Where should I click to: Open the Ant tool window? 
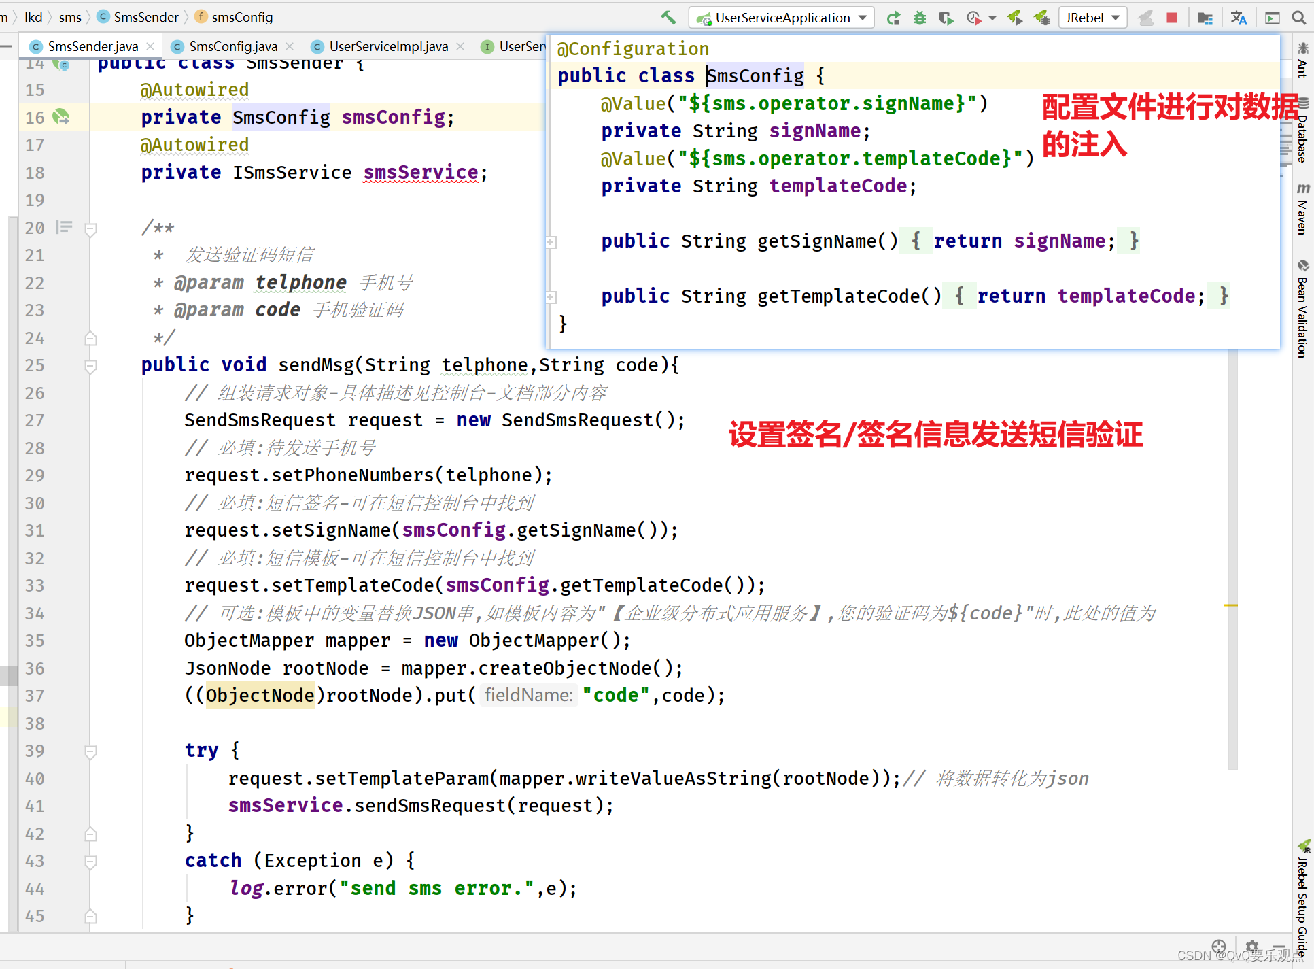(x=1302, y=60)
